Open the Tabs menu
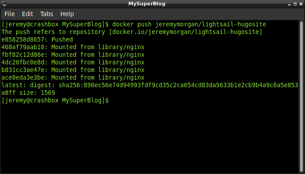 pyautogui.click(x=47, y=14)
